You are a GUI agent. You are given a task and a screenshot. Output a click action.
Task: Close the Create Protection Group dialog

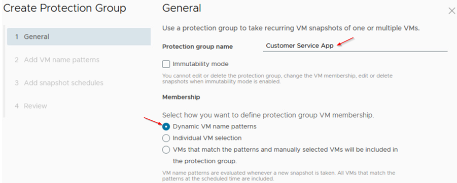click(x=451, y=11)
